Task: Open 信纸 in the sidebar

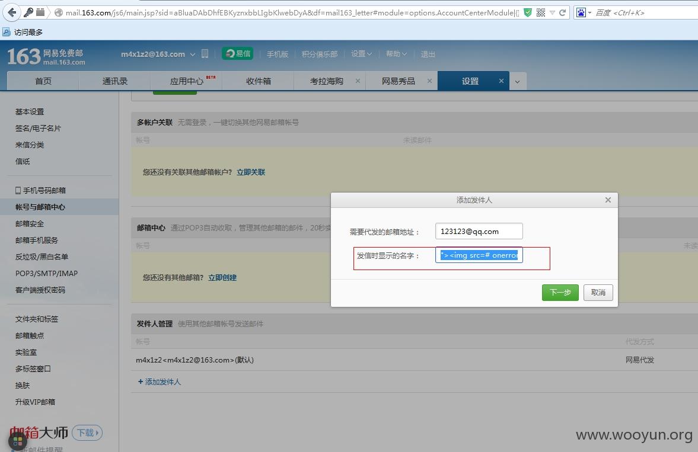Action: [x=23, y=161]
